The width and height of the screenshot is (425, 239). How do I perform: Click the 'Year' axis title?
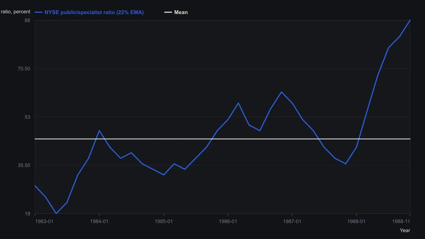(x=405, y=230)
